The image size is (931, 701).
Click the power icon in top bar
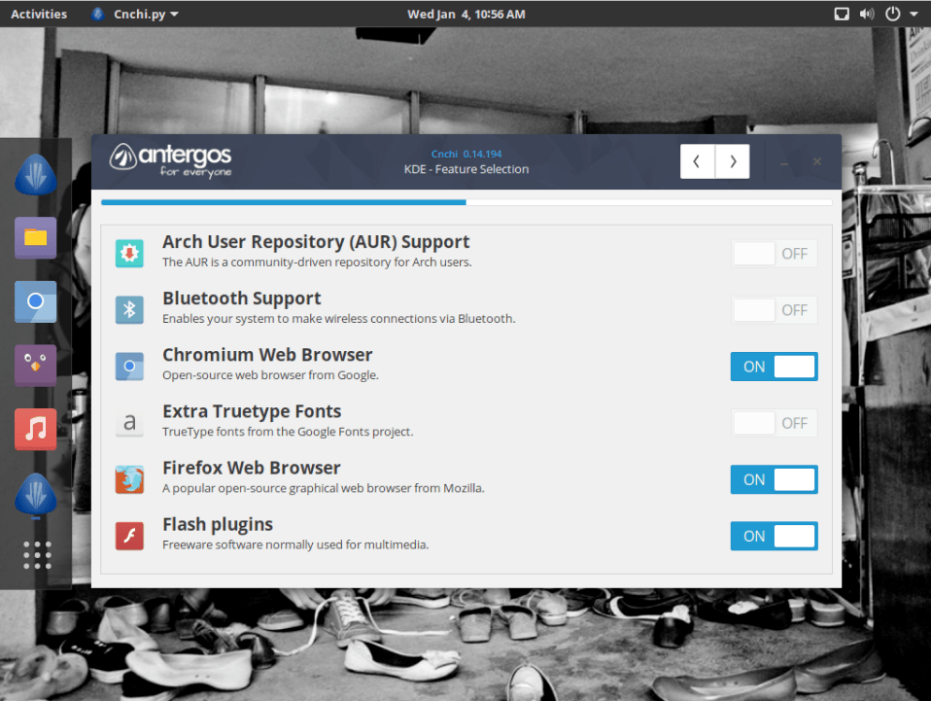point(892,14)
